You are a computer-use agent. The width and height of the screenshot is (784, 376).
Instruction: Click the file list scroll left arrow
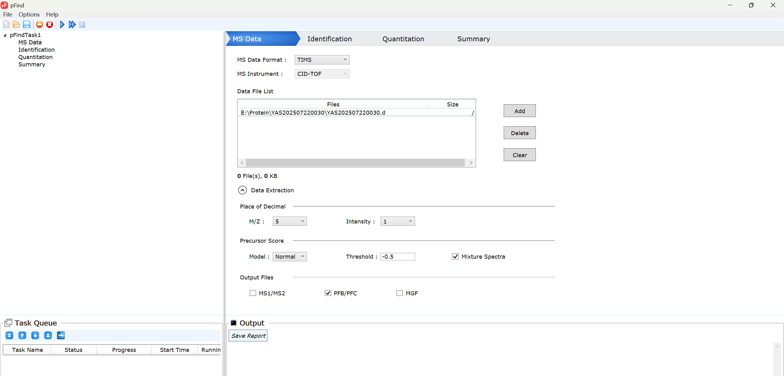[242, 163]
